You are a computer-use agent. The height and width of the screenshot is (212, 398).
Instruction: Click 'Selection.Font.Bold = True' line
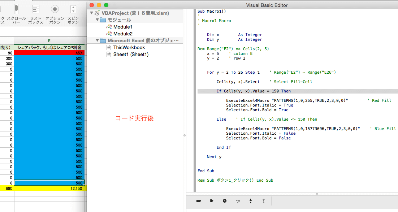point(257,110)
